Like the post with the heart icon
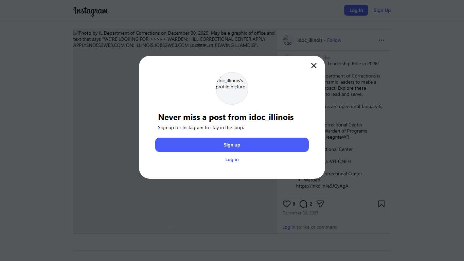The width and height of the screenshot is (464, 261). pos(286,204)
